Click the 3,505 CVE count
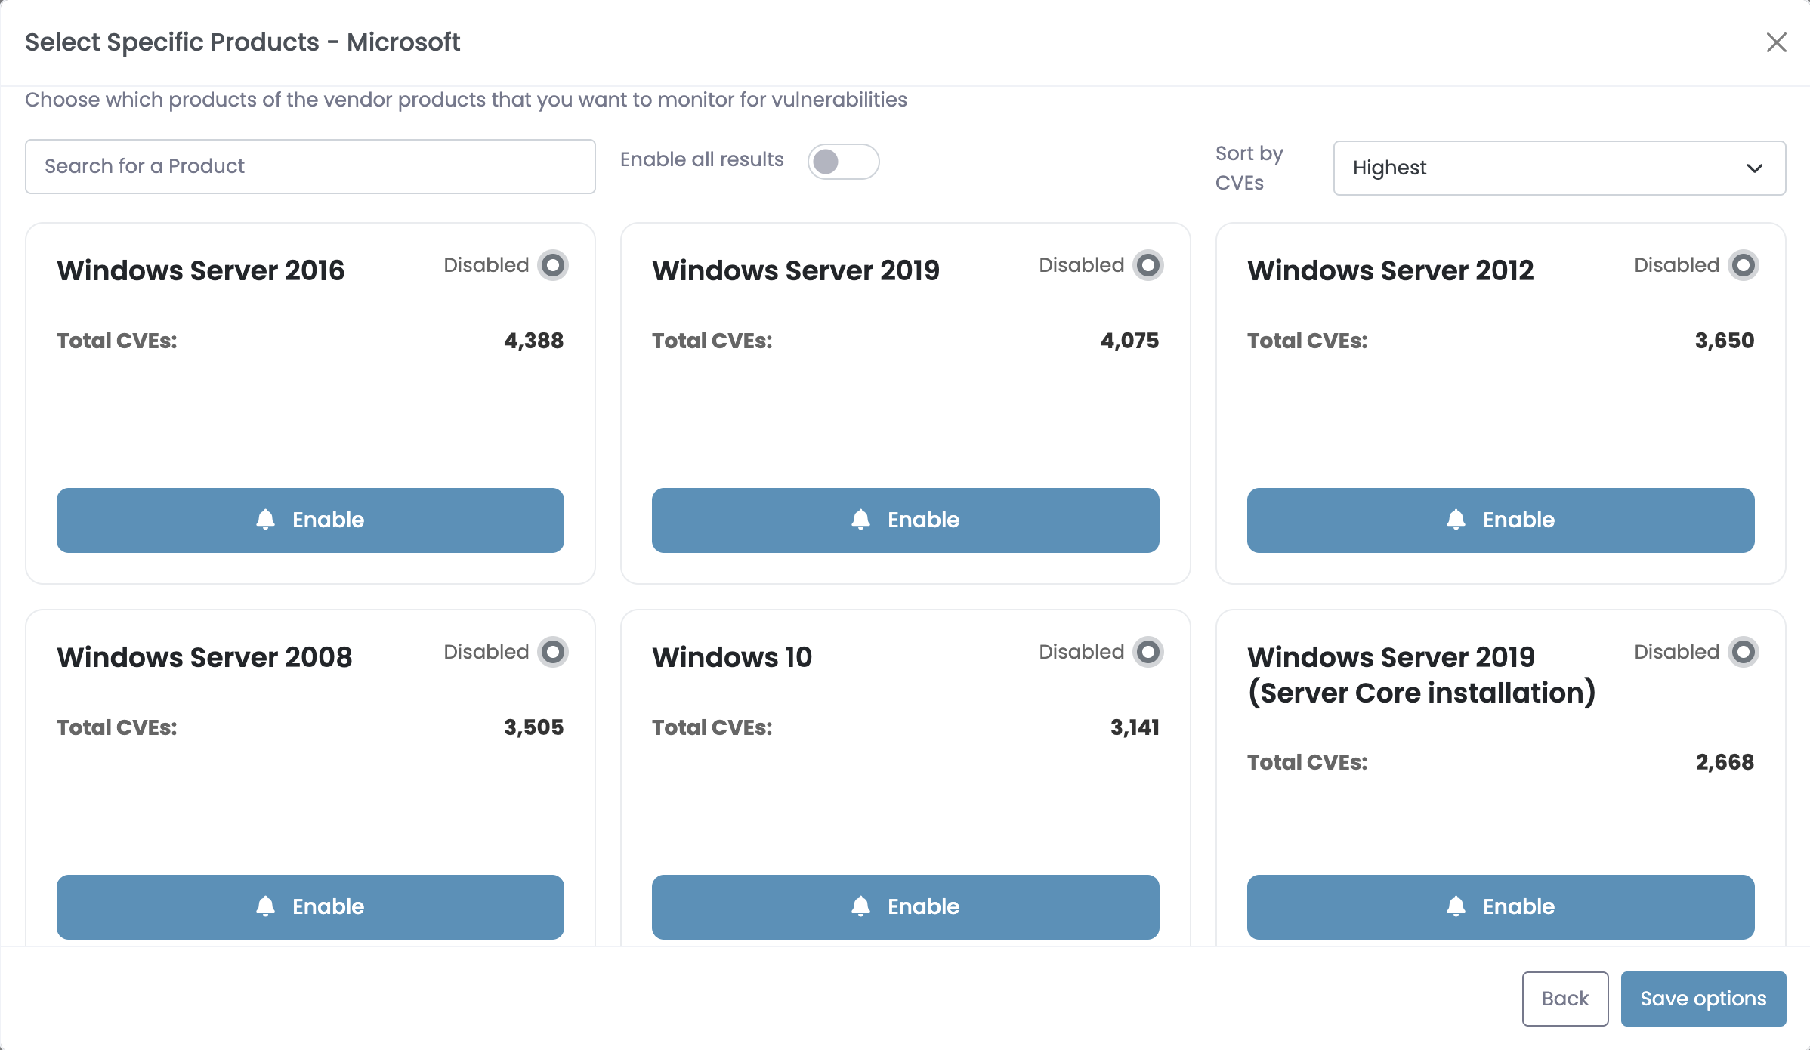 point(534,727)
